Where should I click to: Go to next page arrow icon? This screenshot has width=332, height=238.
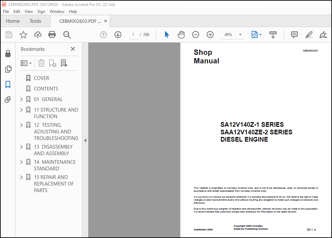(118, 35)
